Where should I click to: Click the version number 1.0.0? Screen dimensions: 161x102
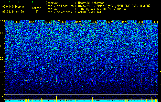tap(35, 2)
